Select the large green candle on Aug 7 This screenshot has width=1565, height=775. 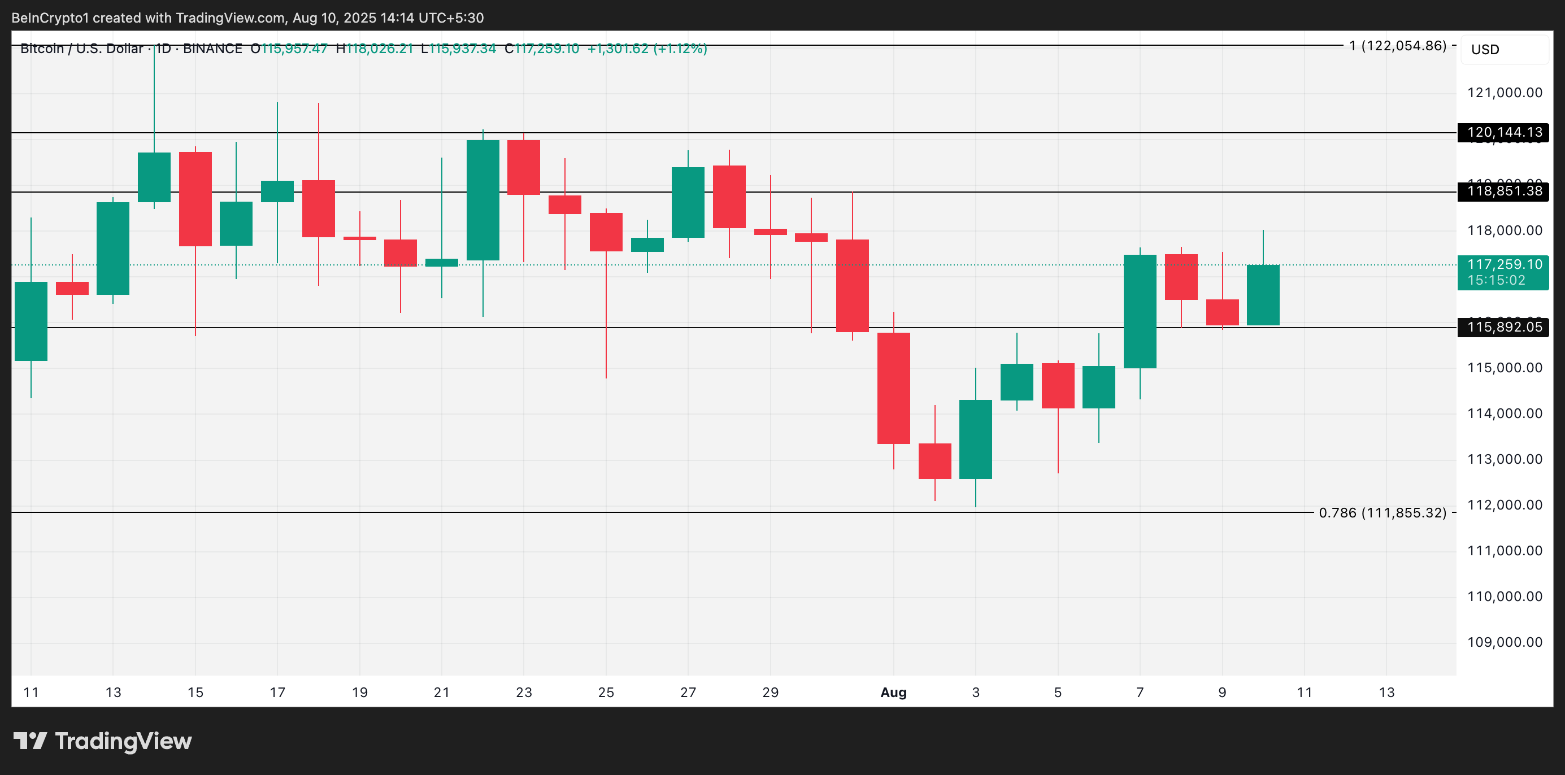click(1140, 311)
